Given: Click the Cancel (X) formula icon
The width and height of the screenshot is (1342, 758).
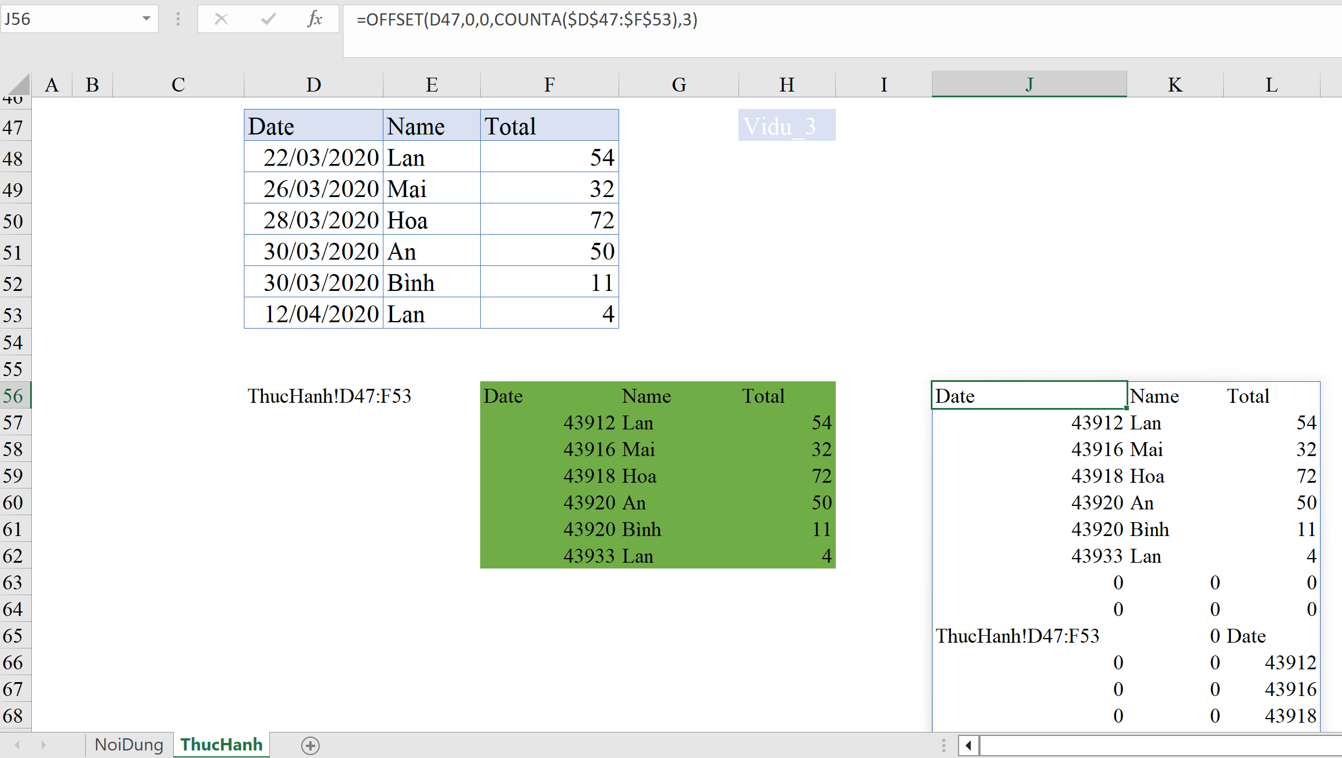Looking at the screenshot, I should [x=221, y=19].
